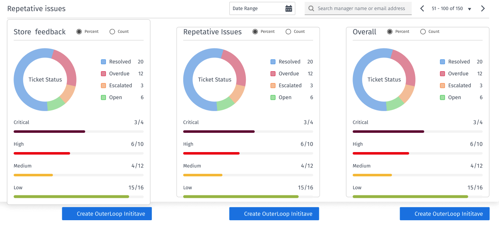Select Count in Repetative Issues card
The width and height of the screenshot is (499, 226).
[288, 32]
